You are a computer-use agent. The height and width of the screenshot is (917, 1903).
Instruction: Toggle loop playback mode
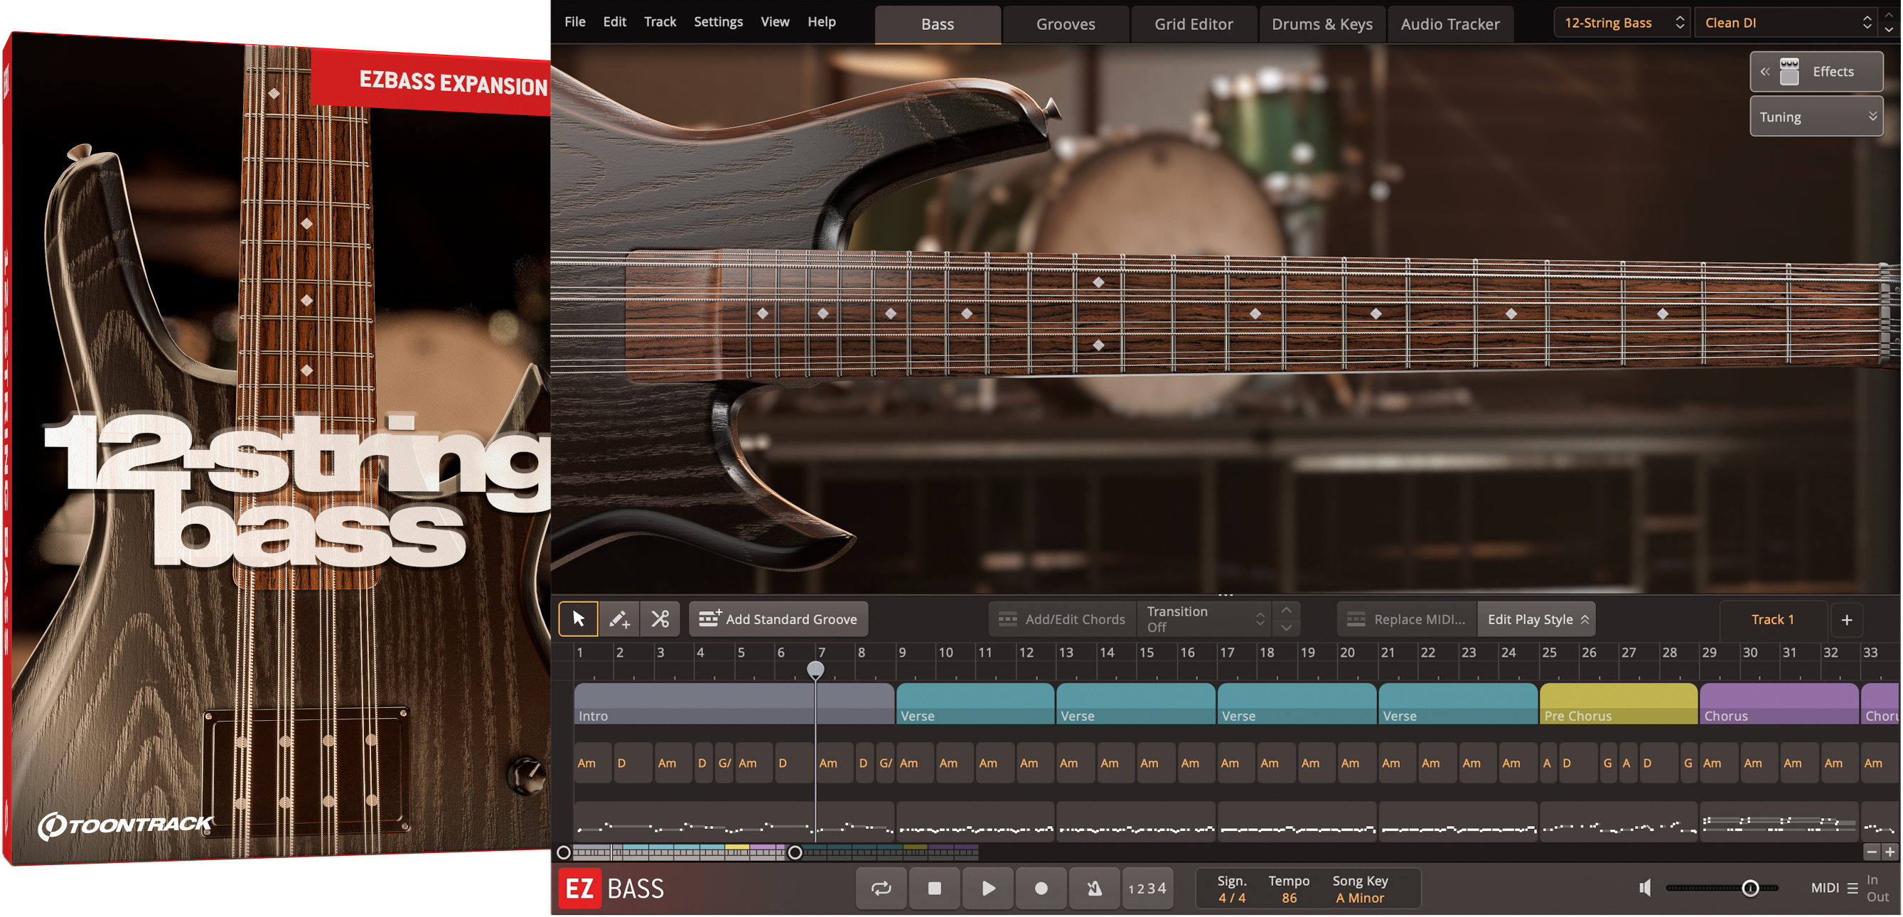pyautogui.click(x=881, y=888)
